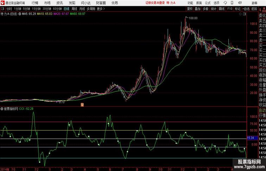The image size is (266, 171).
Task: Expand the 特力A indicator settings arrow
Action: point(20,14)
